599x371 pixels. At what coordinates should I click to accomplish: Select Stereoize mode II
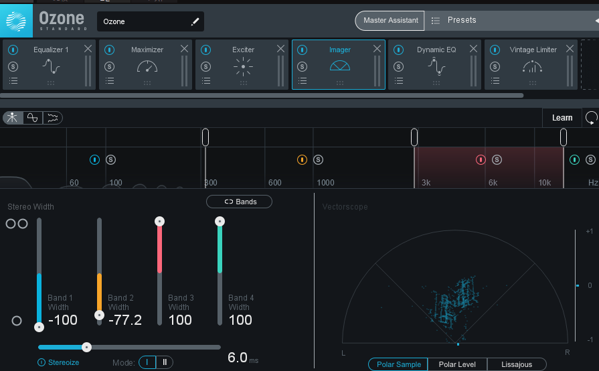click(x=164, y=362)
